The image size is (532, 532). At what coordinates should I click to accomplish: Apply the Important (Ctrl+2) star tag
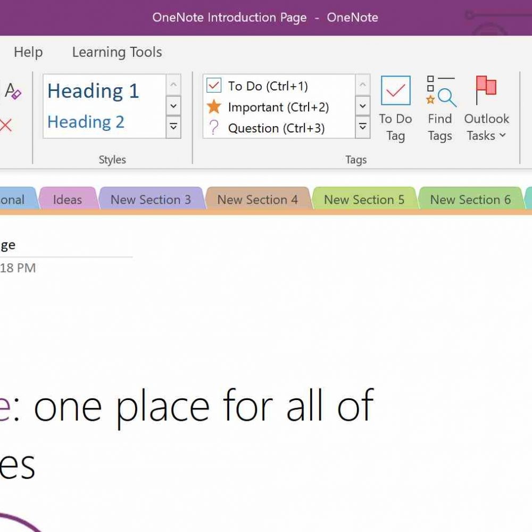tap(279, 107)
